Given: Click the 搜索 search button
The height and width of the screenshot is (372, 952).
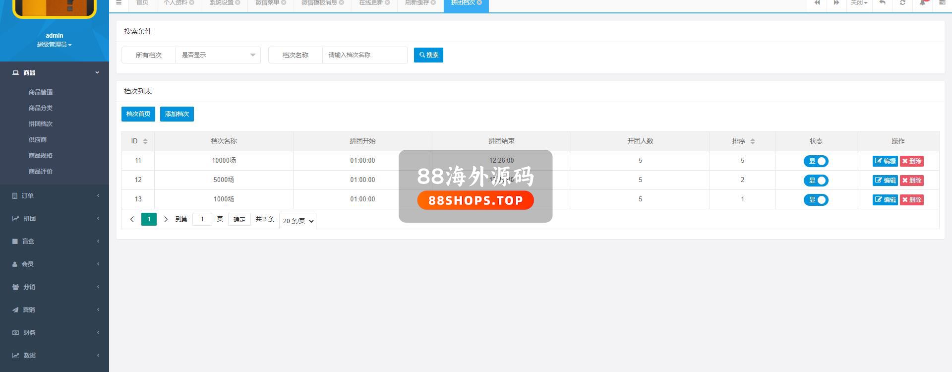Looking at the screenshot, I should click(428, 55).
